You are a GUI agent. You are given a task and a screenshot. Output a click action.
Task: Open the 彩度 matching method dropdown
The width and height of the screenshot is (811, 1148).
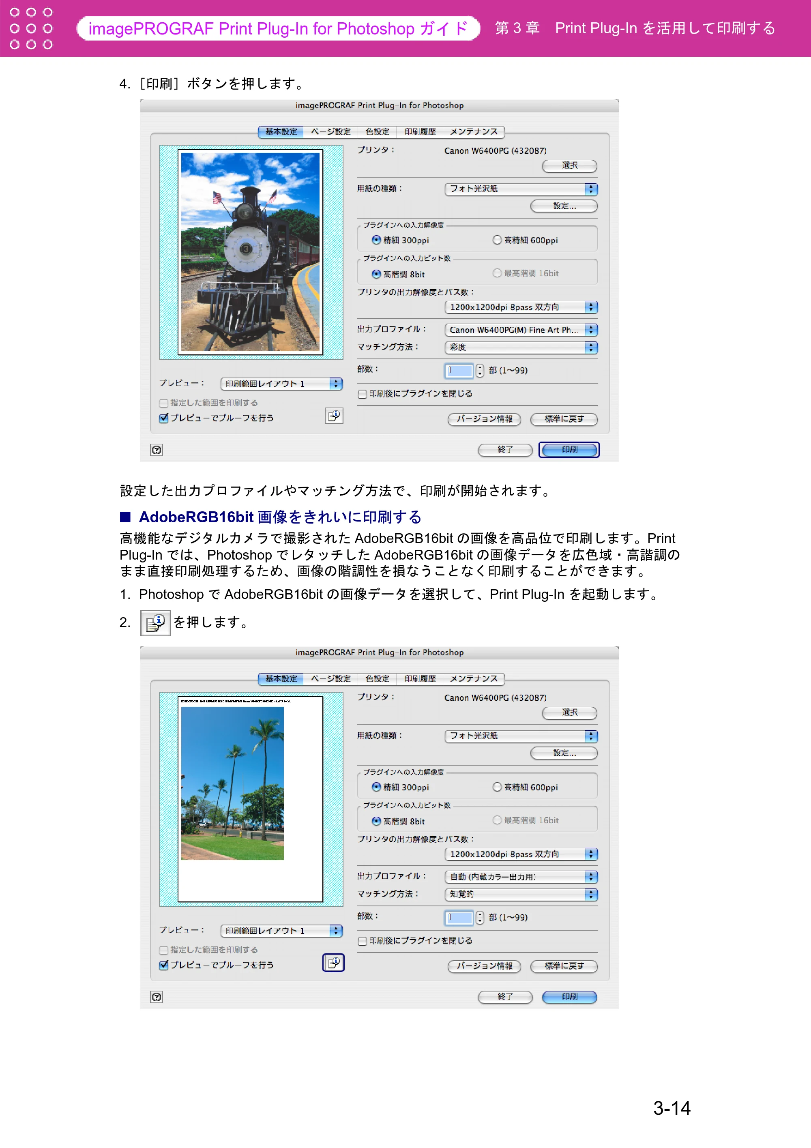[x=521, y=348]
